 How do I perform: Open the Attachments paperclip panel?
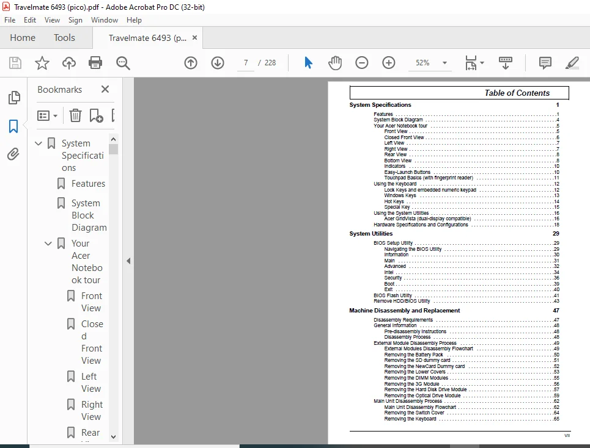pos(13,154)
